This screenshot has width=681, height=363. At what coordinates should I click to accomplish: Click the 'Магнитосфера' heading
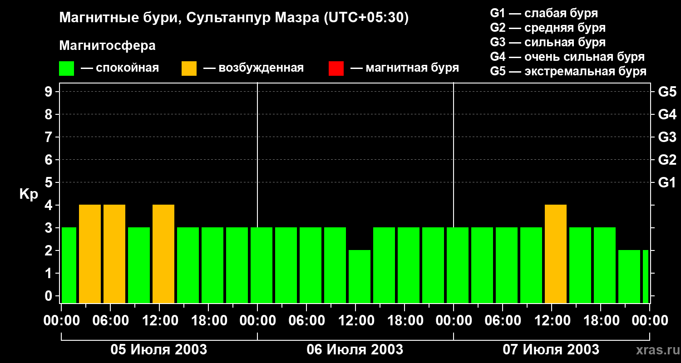coord(107,46)
